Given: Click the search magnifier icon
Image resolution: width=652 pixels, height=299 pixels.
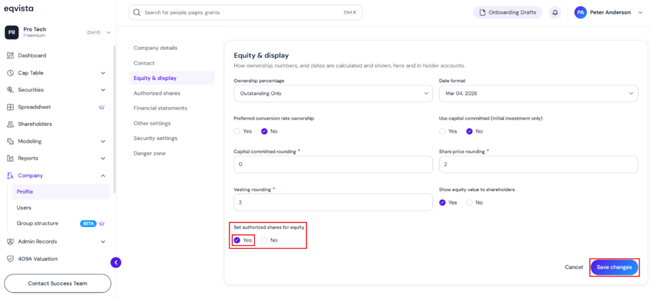Looking at the screenshot, I should [136, 13].
